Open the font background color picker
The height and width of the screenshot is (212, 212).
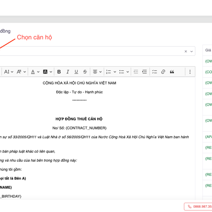[47, 72]
